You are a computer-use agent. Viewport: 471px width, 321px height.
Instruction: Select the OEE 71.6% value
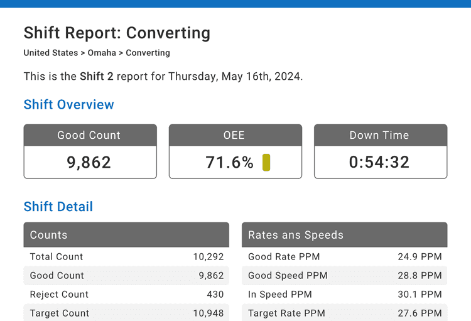229,163
